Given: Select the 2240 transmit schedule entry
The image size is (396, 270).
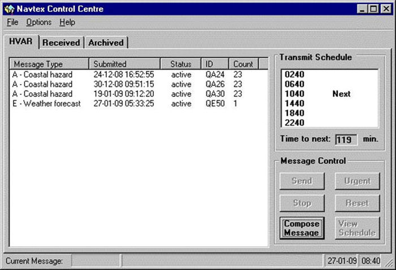Looking at the screenshot, I should [x=295, y=123].
